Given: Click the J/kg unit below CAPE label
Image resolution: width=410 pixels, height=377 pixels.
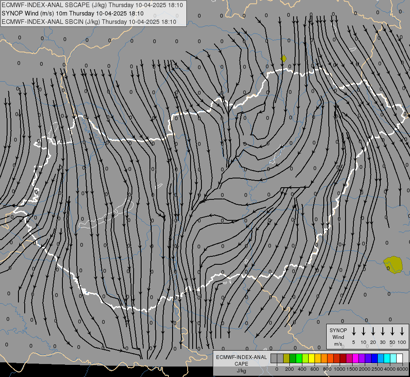Looking at the screenshot, I should coord(241,371).
